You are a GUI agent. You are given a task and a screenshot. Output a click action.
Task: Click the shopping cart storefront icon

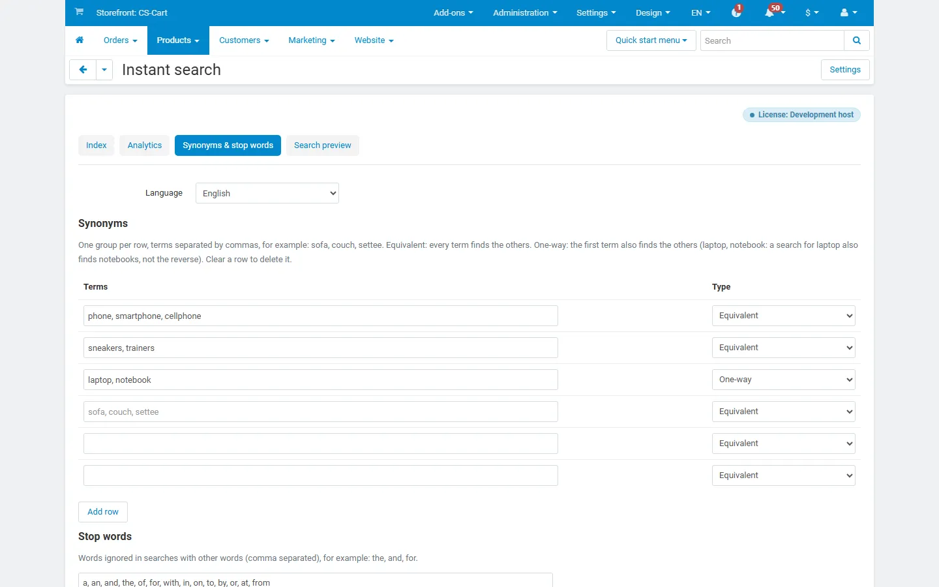click(x=79, y=12)
